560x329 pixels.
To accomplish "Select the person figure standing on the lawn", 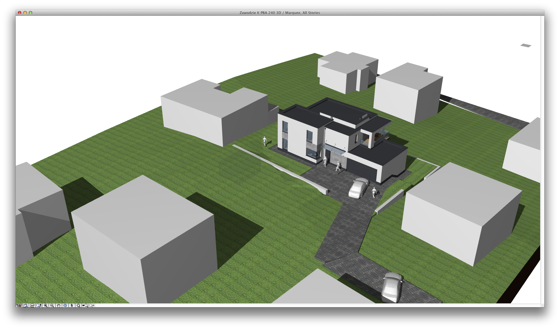I will (x=265, y=141).
